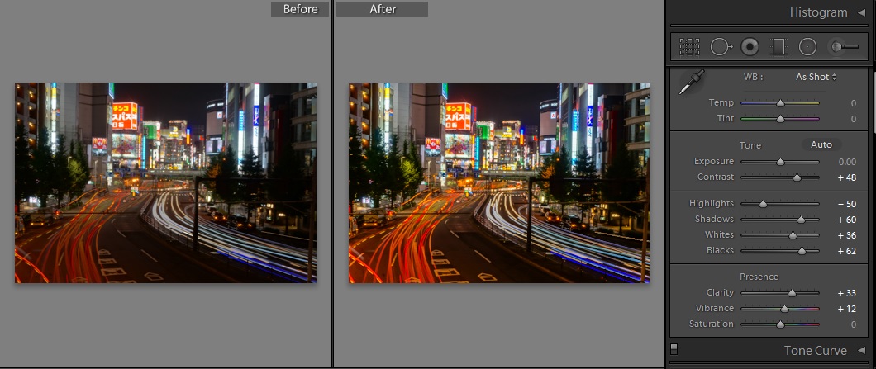Click the Exposure value field

click(x=846, y=162)
